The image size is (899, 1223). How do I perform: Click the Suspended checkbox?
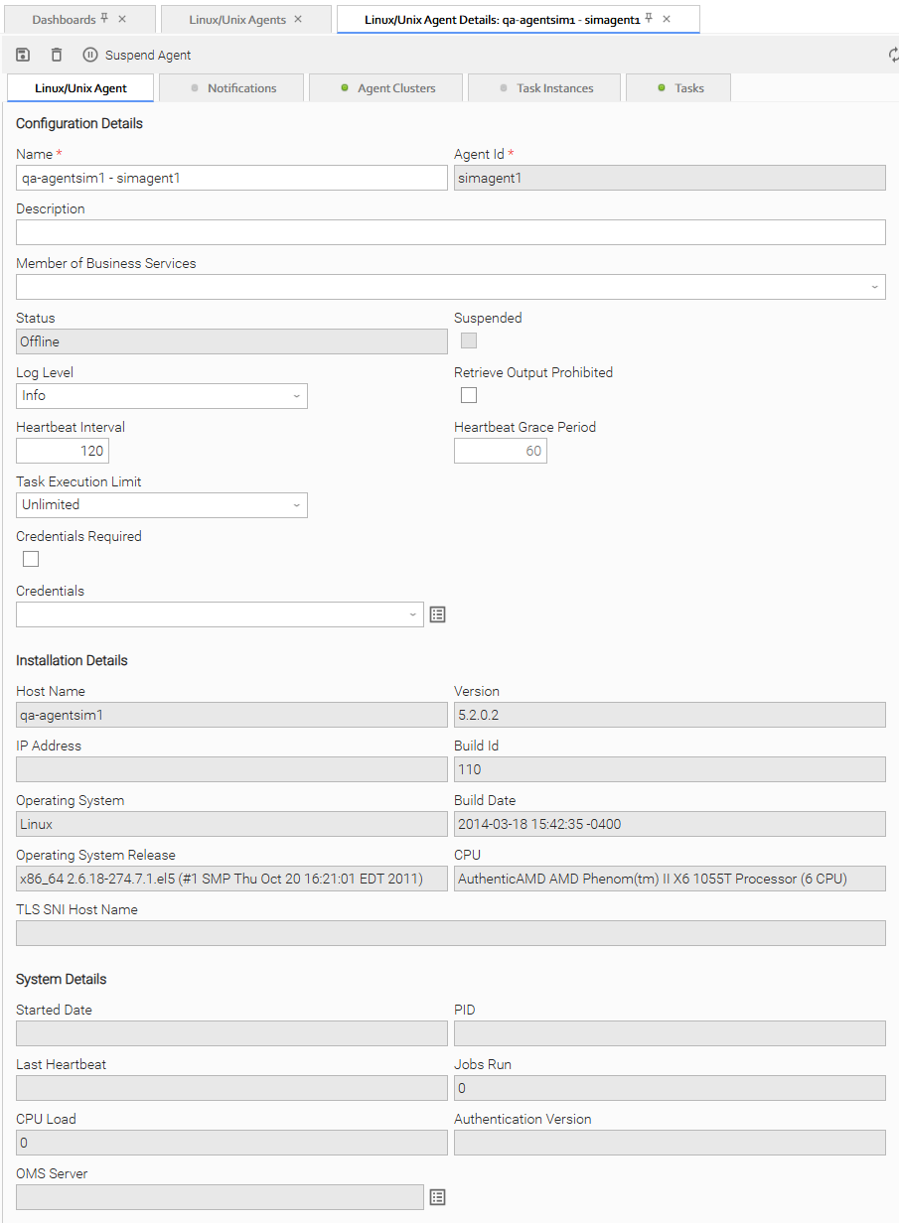(469, 340)
